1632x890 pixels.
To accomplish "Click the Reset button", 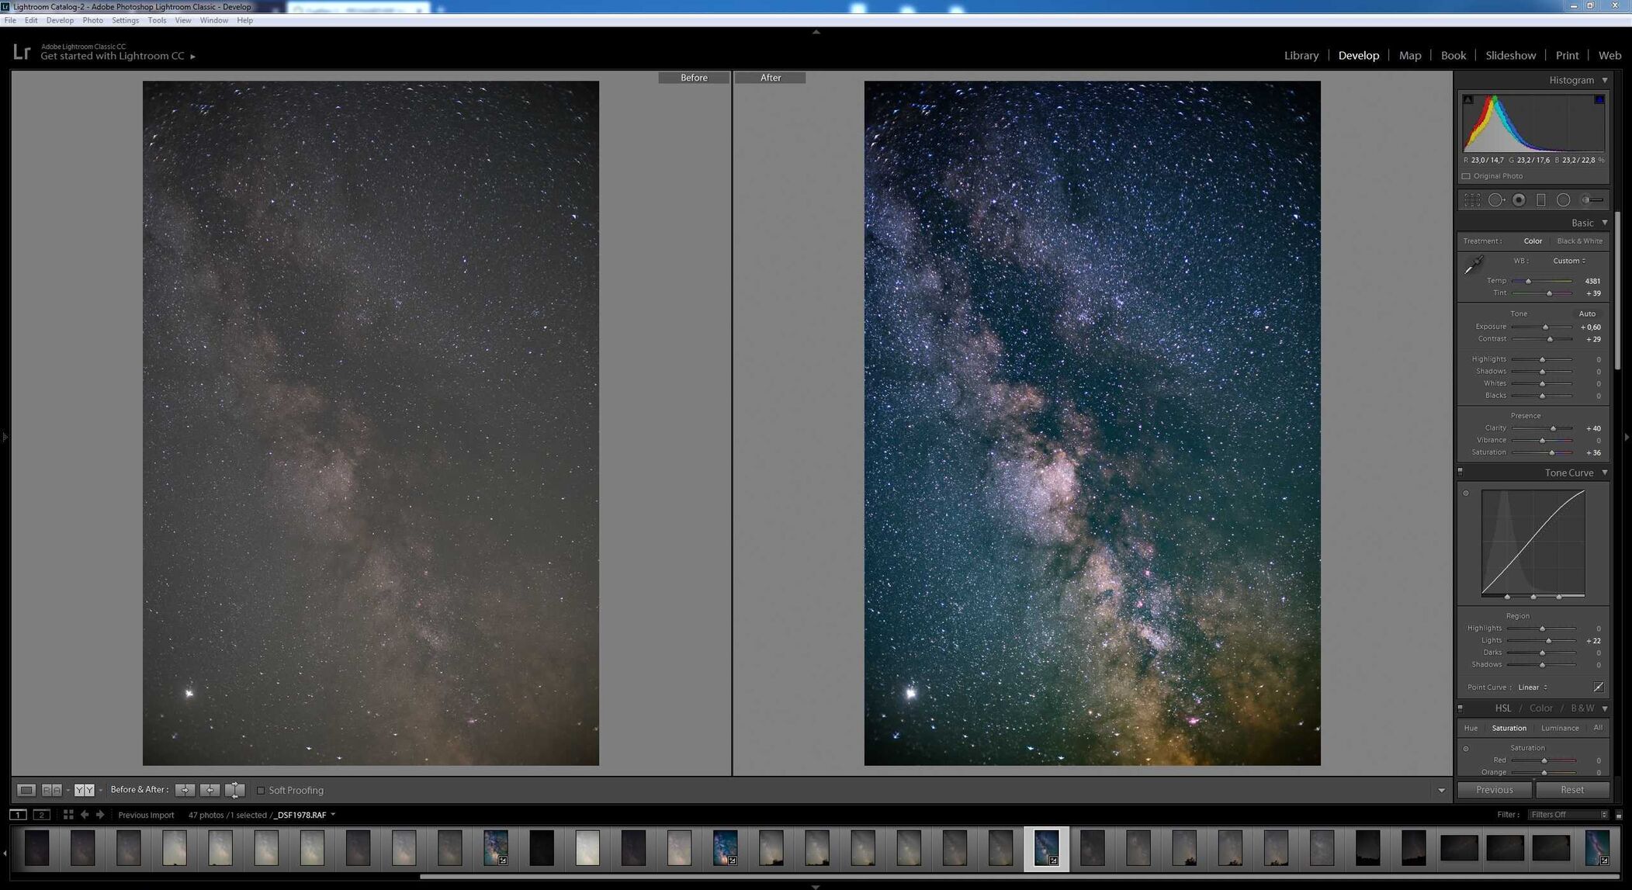I will 1572,790.
